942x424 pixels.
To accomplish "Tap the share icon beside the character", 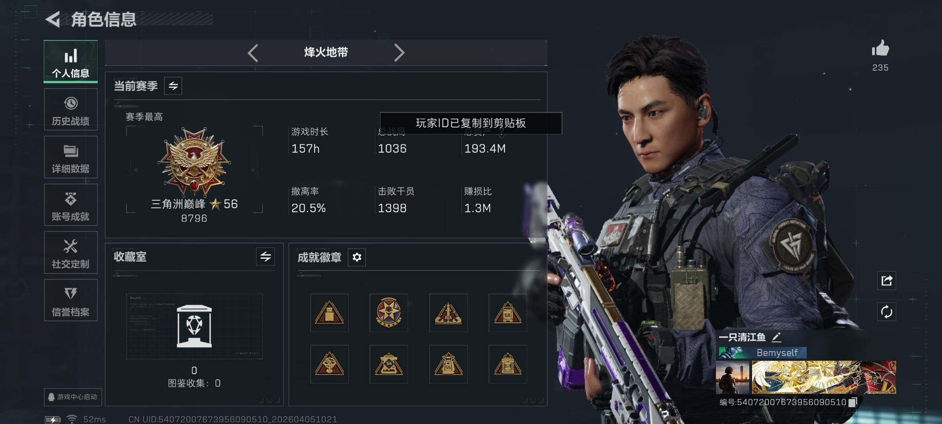I will click(x=887, y=280).
